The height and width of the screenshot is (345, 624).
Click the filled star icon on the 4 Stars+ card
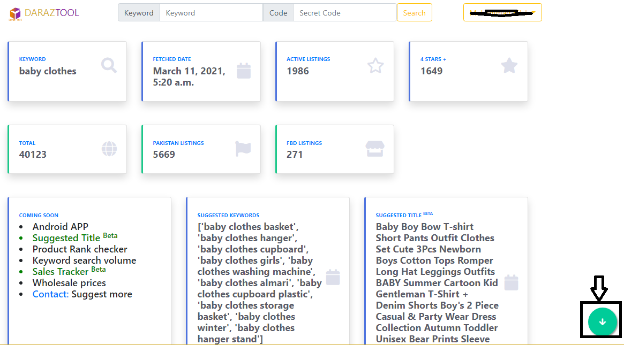pos(509,65)
